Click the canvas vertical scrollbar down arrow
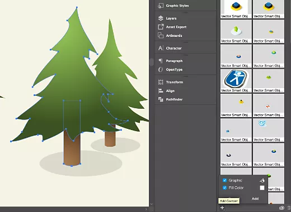The height and width of the screenshot is (212, 291). 152,204
